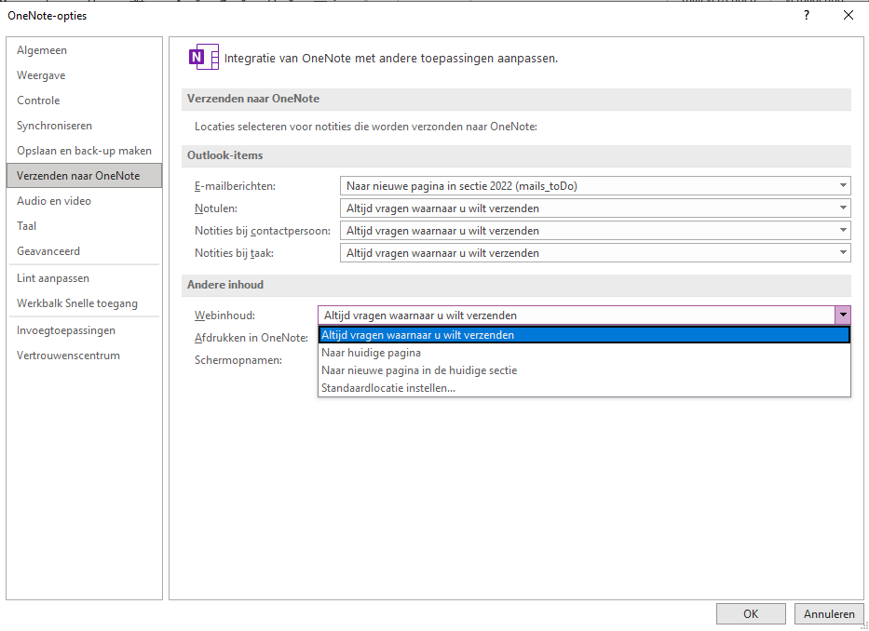
Task: Open Geavanceerd options
Action: (x=84, y=251)
